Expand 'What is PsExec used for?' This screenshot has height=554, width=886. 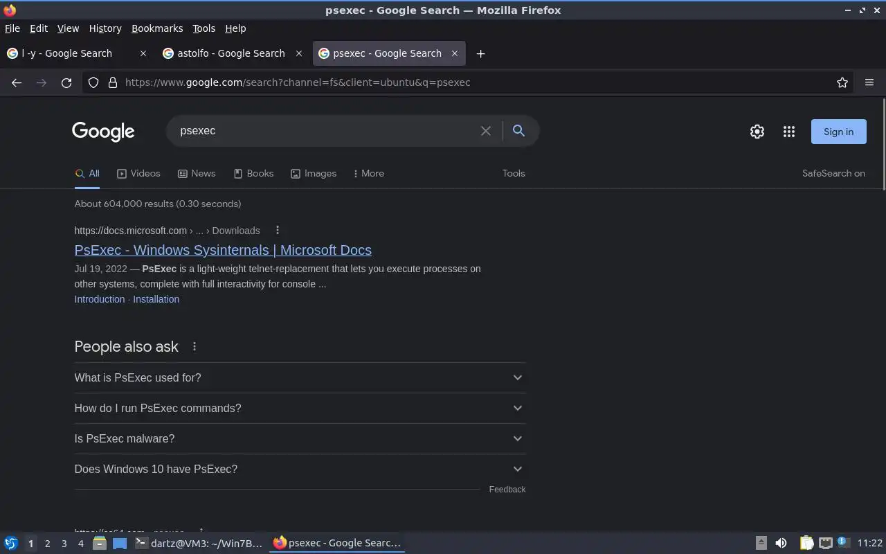pos(300,377)
